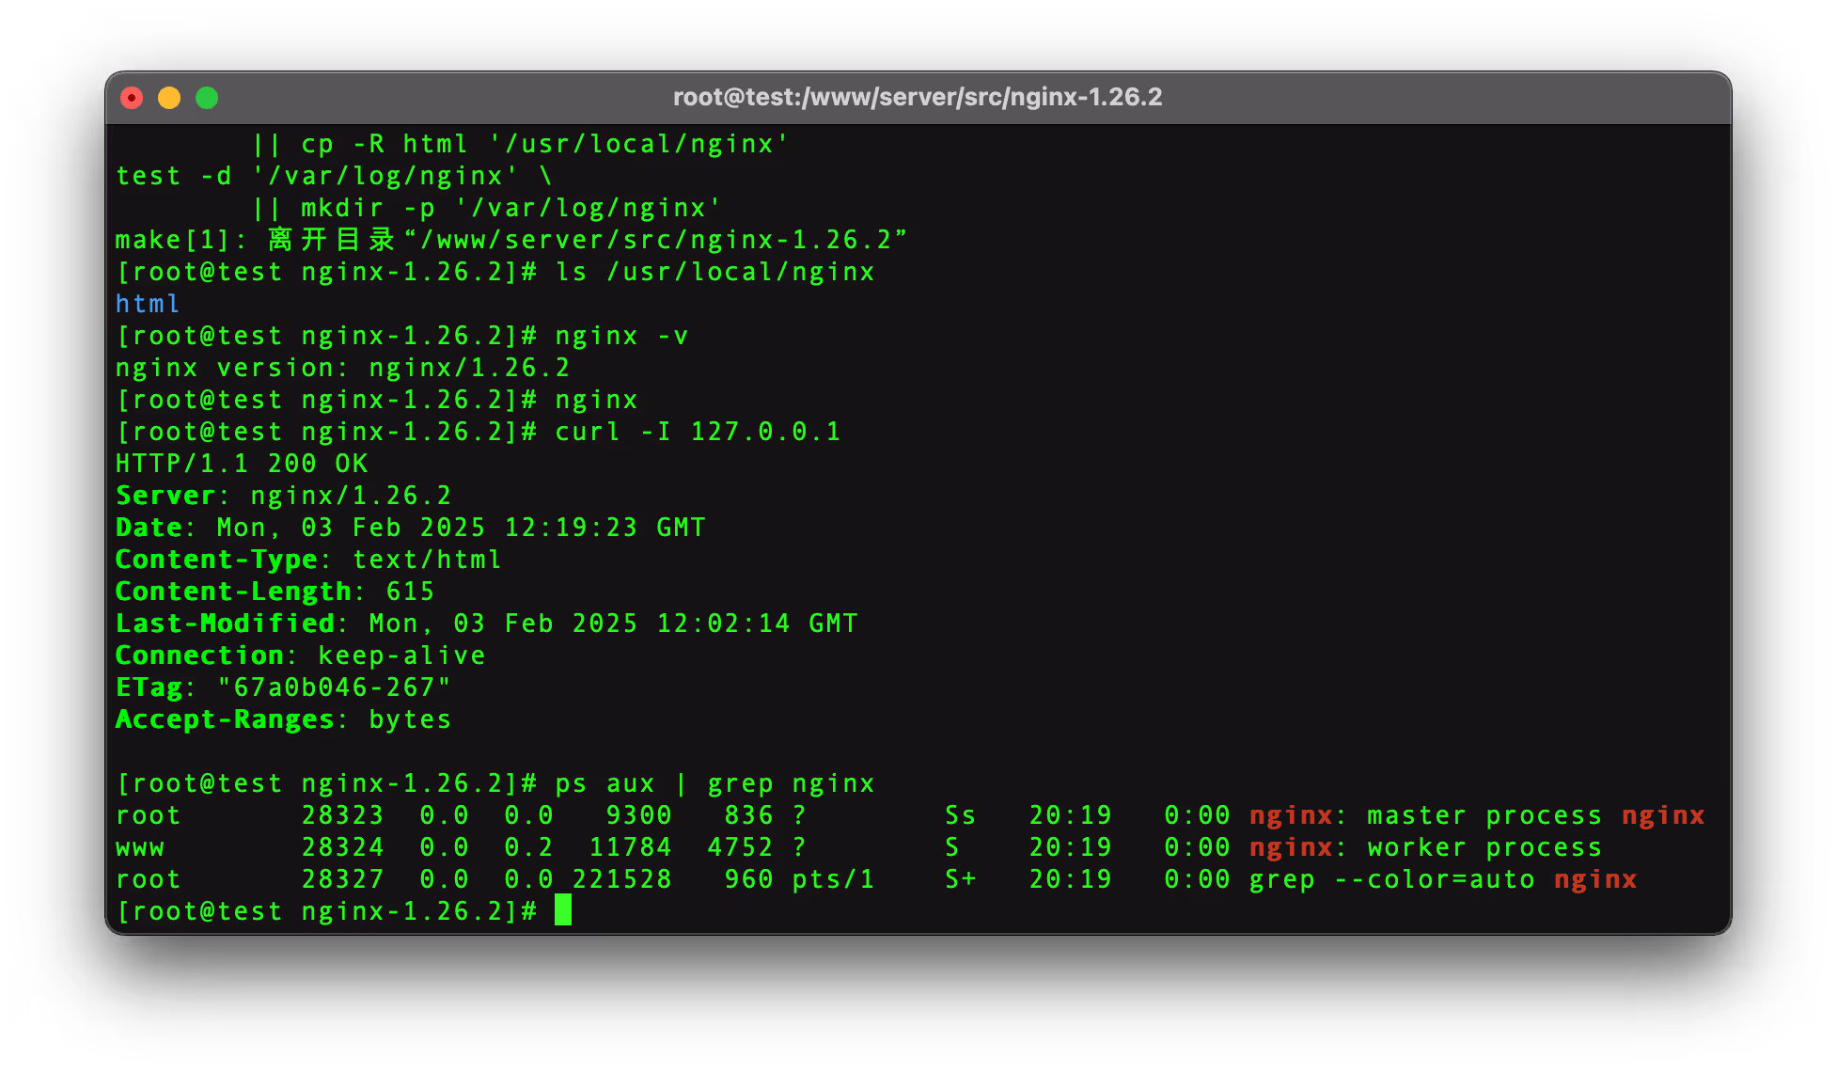Click the 'grep --color=auto' process text
The width and height of the screenshot is (1837, 1074).
coord(1391,879)
